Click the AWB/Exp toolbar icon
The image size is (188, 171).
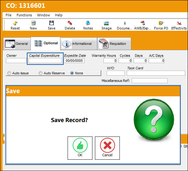(x=143, y=23)
